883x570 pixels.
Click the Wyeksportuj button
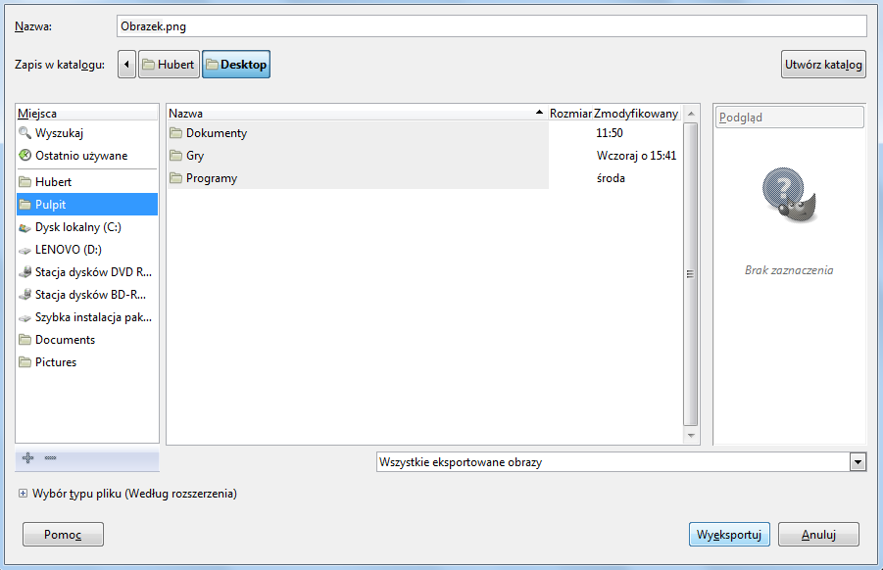pyautogui.click(x=729, y=534)
